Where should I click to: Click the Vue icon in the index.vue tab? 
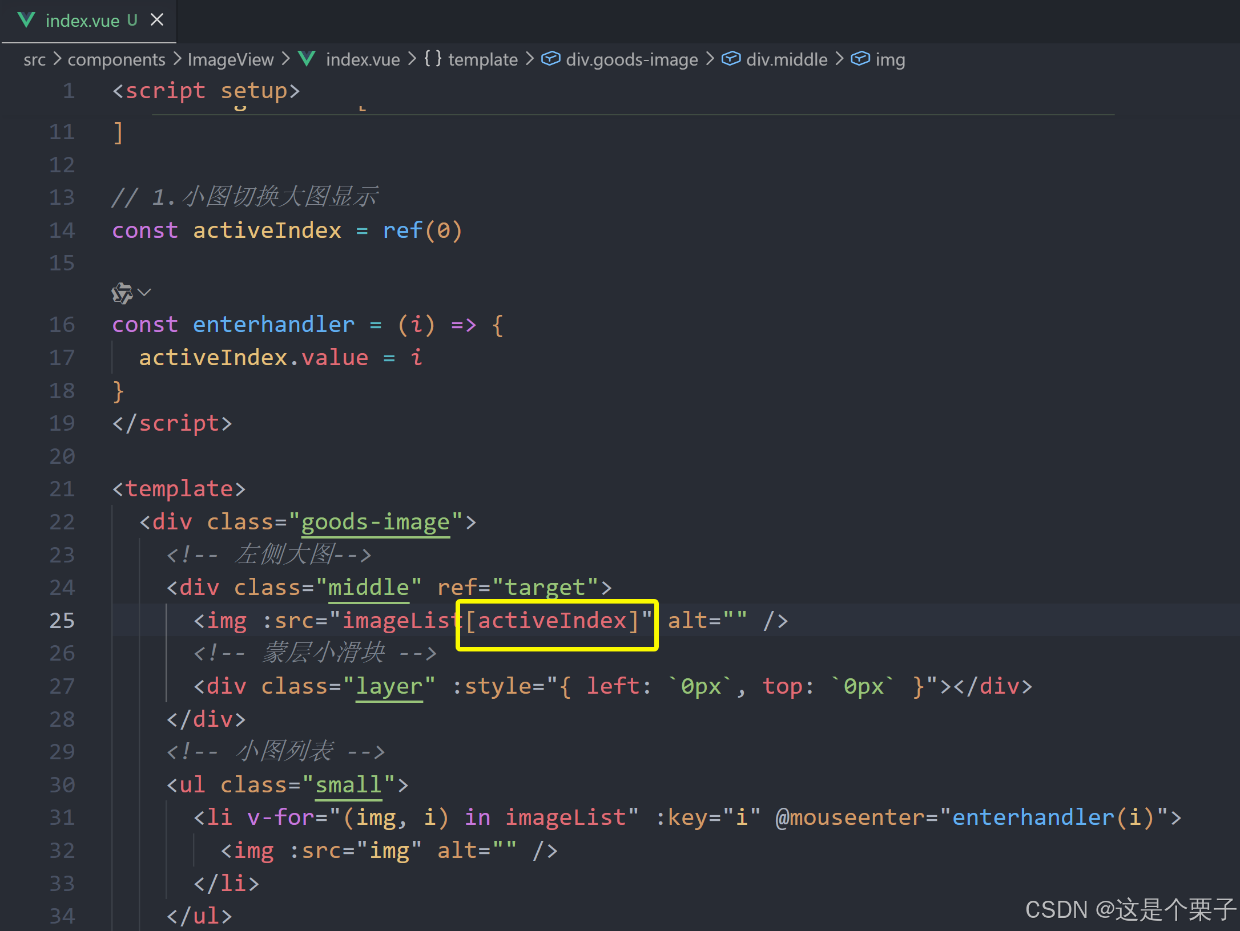26,20
